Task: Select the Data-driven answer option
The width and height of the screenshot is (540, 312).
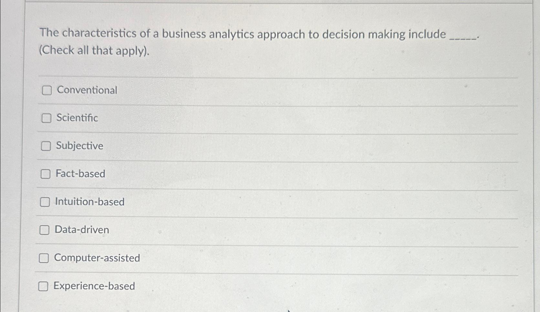Action: 82,230
